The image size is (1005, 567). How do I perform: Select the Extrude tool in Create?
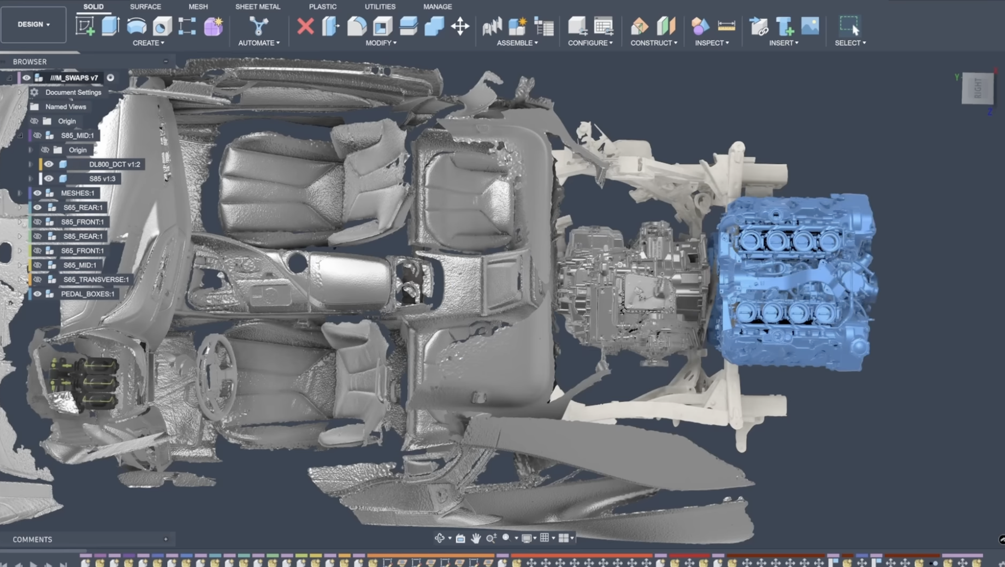pyautogui.click(x=110, y=26)
